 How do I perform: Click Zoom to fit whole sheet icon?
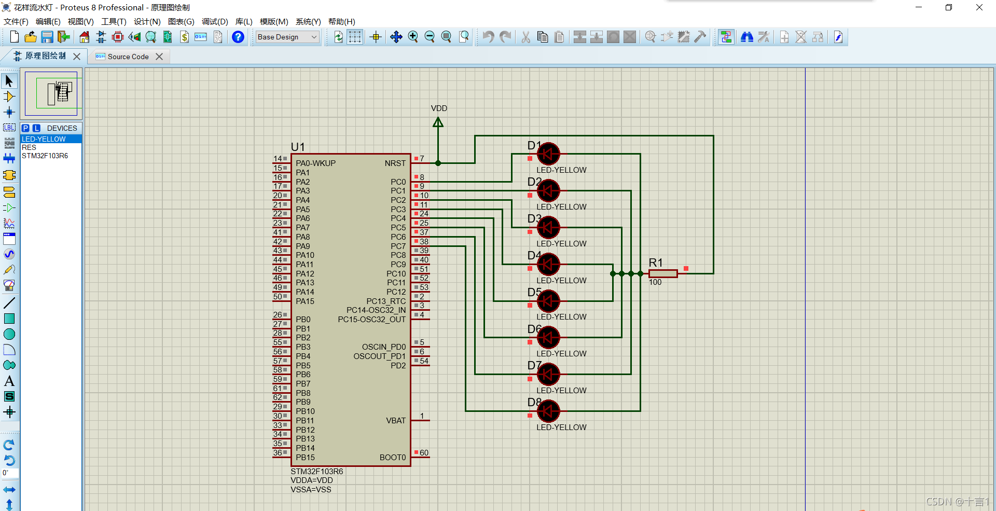(446, 37)
